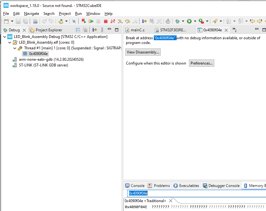
Task: Click the highlighter Search/Mark icon
Action: pyautogui.click(x=215, y=21)
